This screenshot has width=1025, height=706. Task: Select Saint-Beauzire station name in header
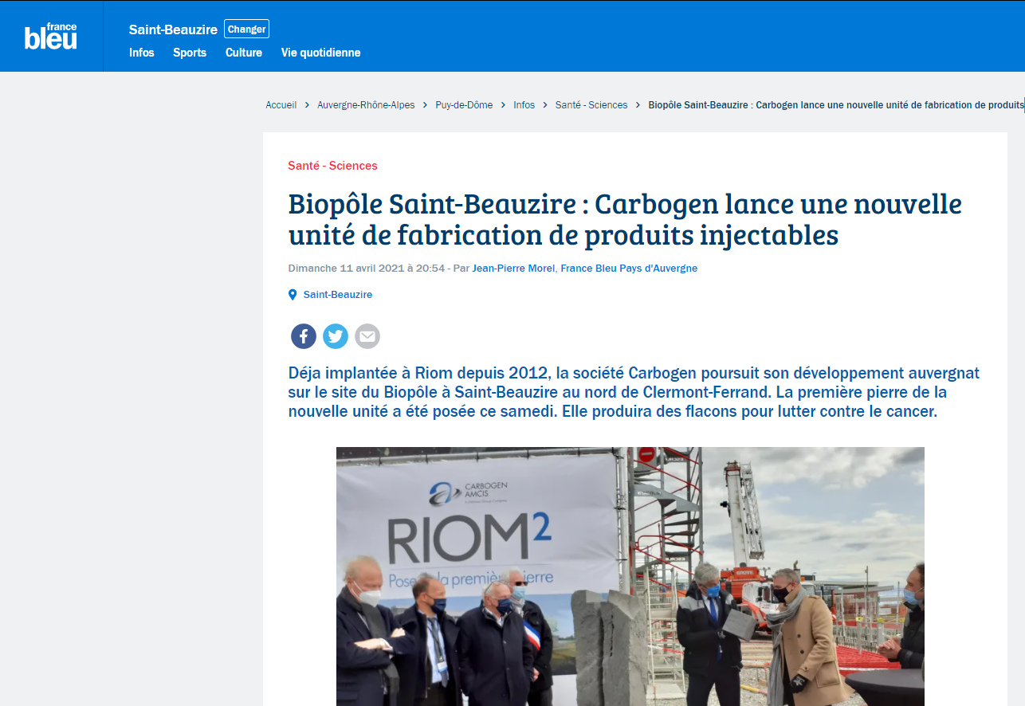click(x=173, y=29)
